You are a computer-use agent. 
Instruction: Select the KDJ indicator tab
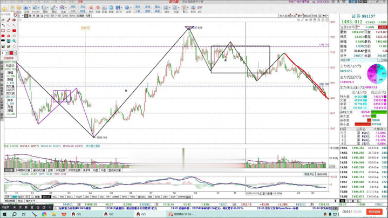click(x=55, y=197)
